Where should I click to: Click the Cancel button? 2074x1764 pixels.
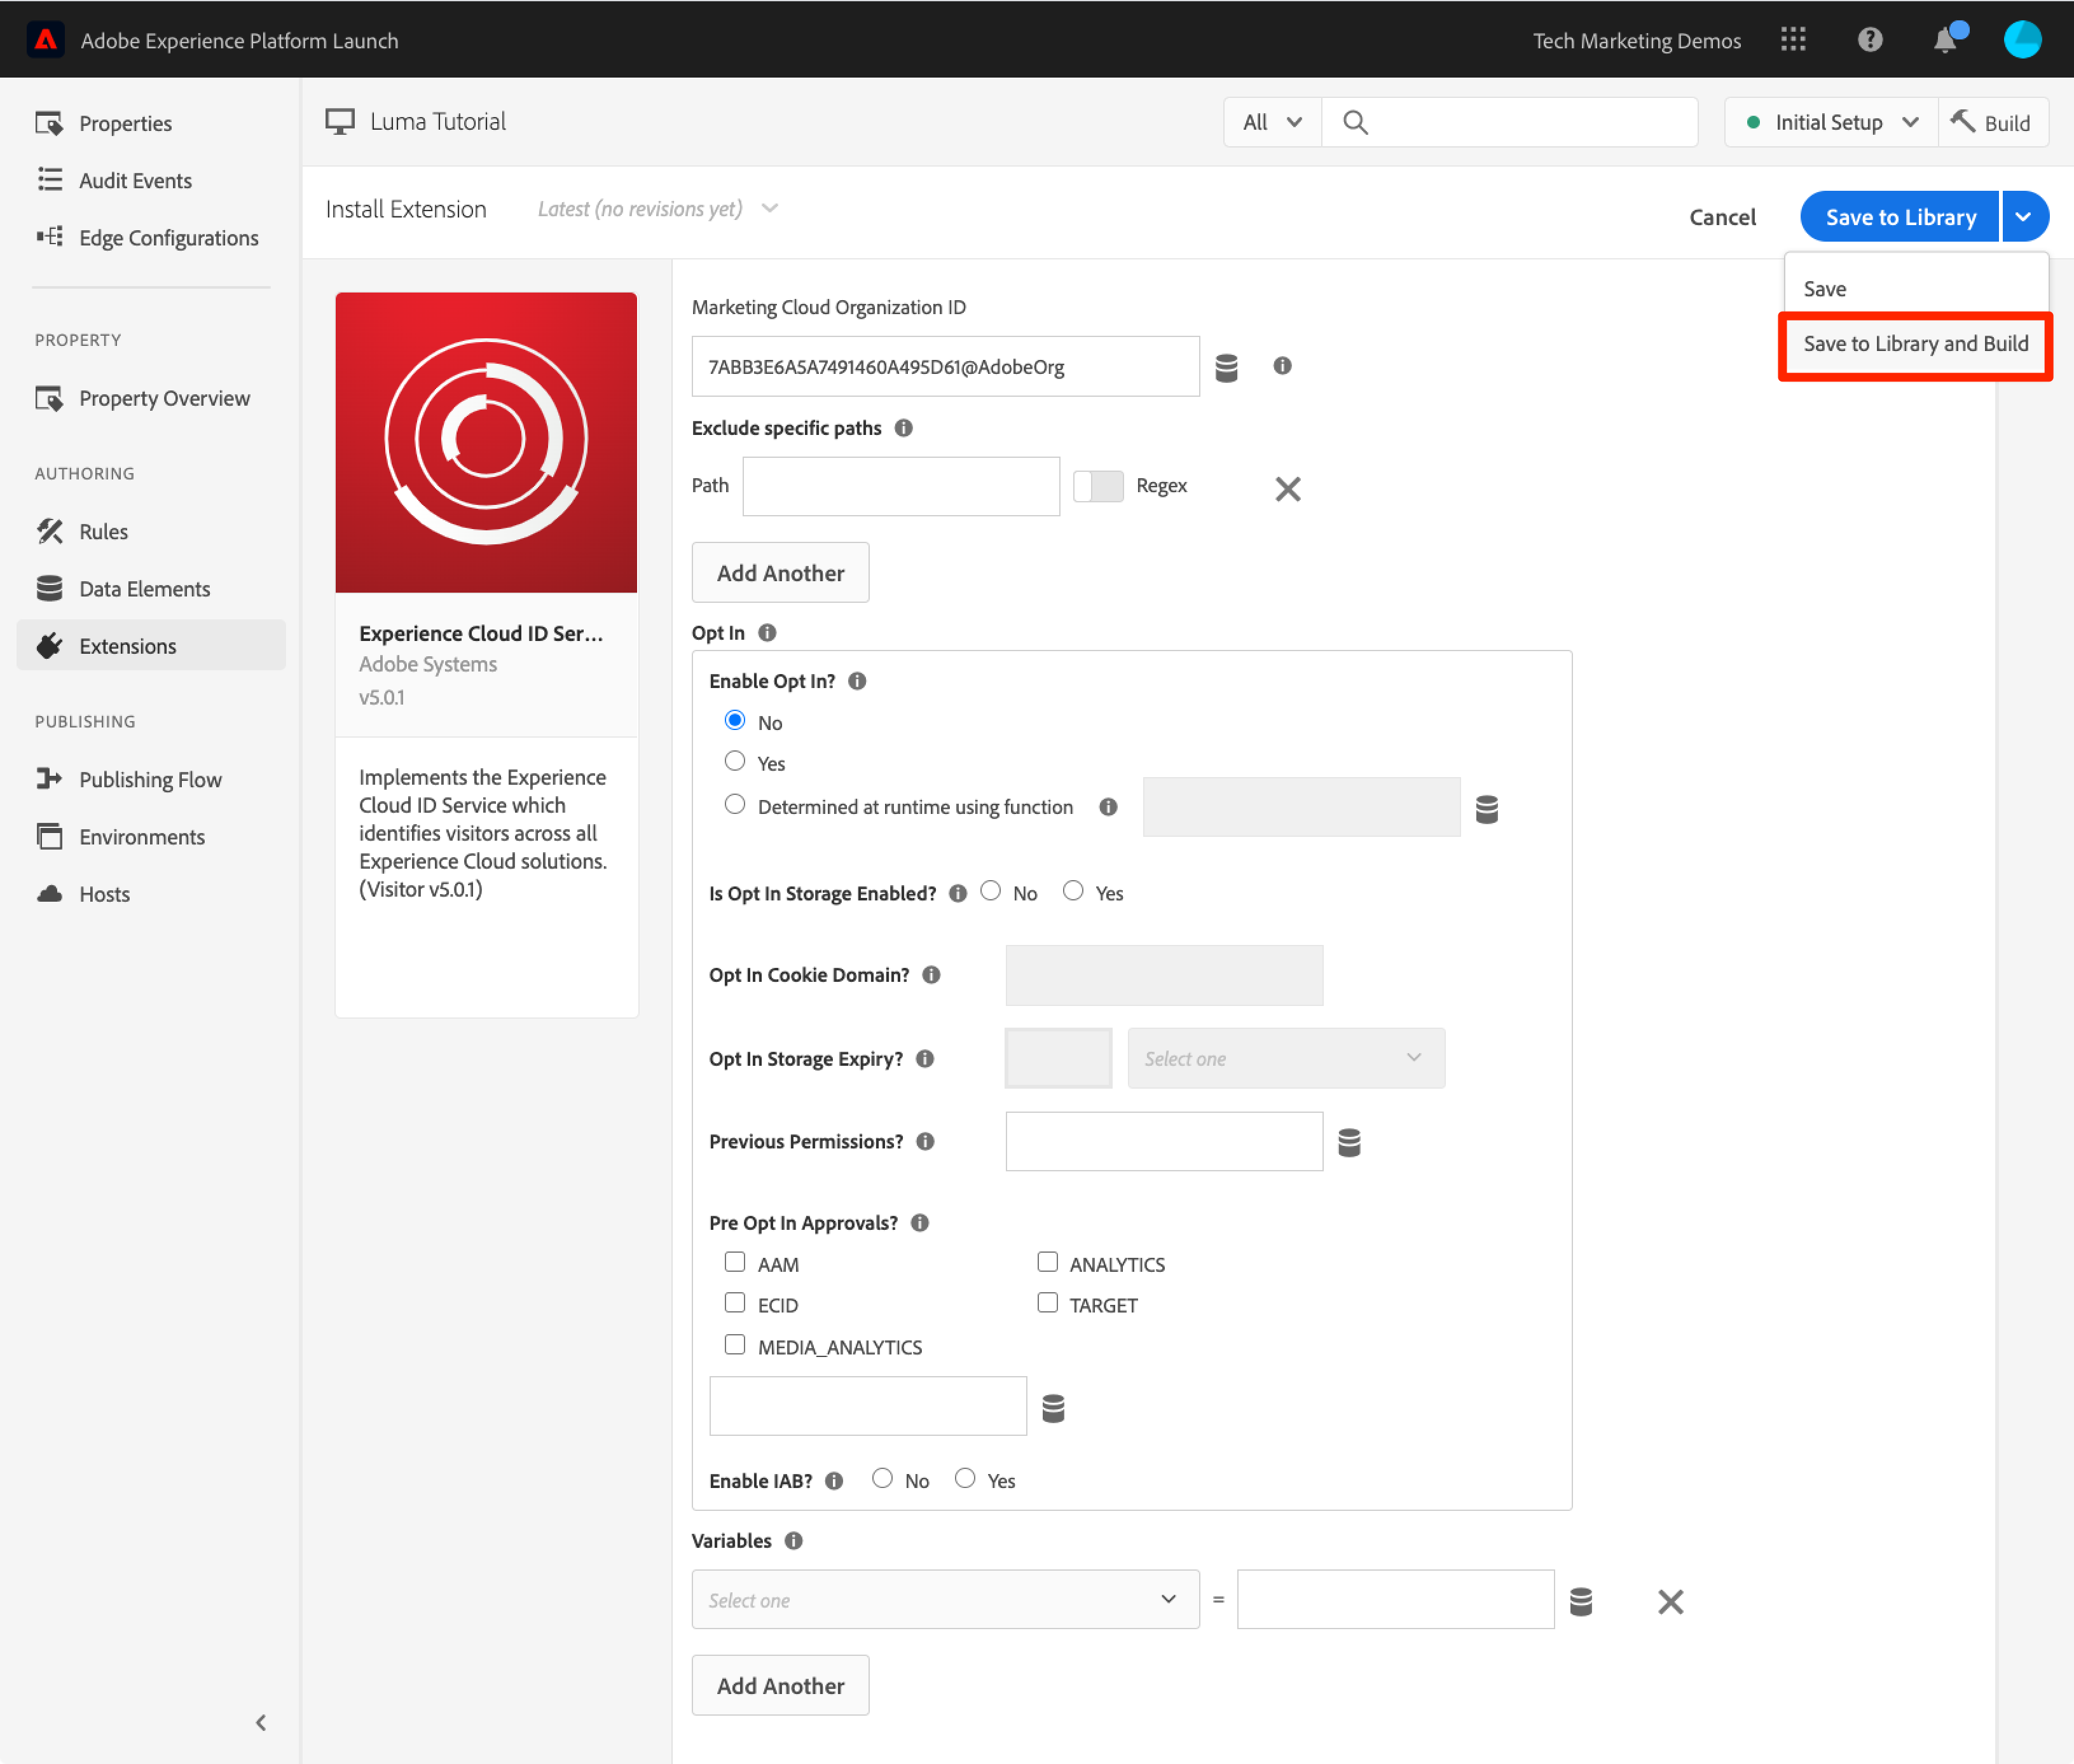[1721, 217]
